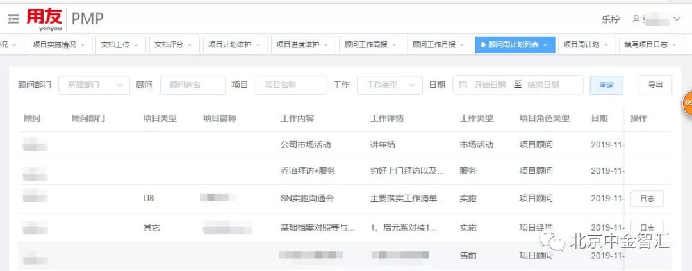Click the 开始日期 date field

(490, 85)
